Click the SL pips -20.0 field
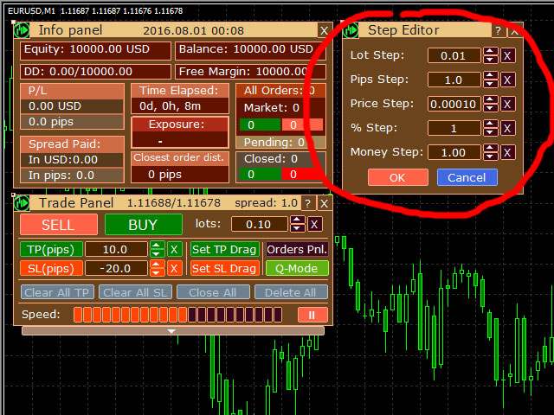 [116, 269]
